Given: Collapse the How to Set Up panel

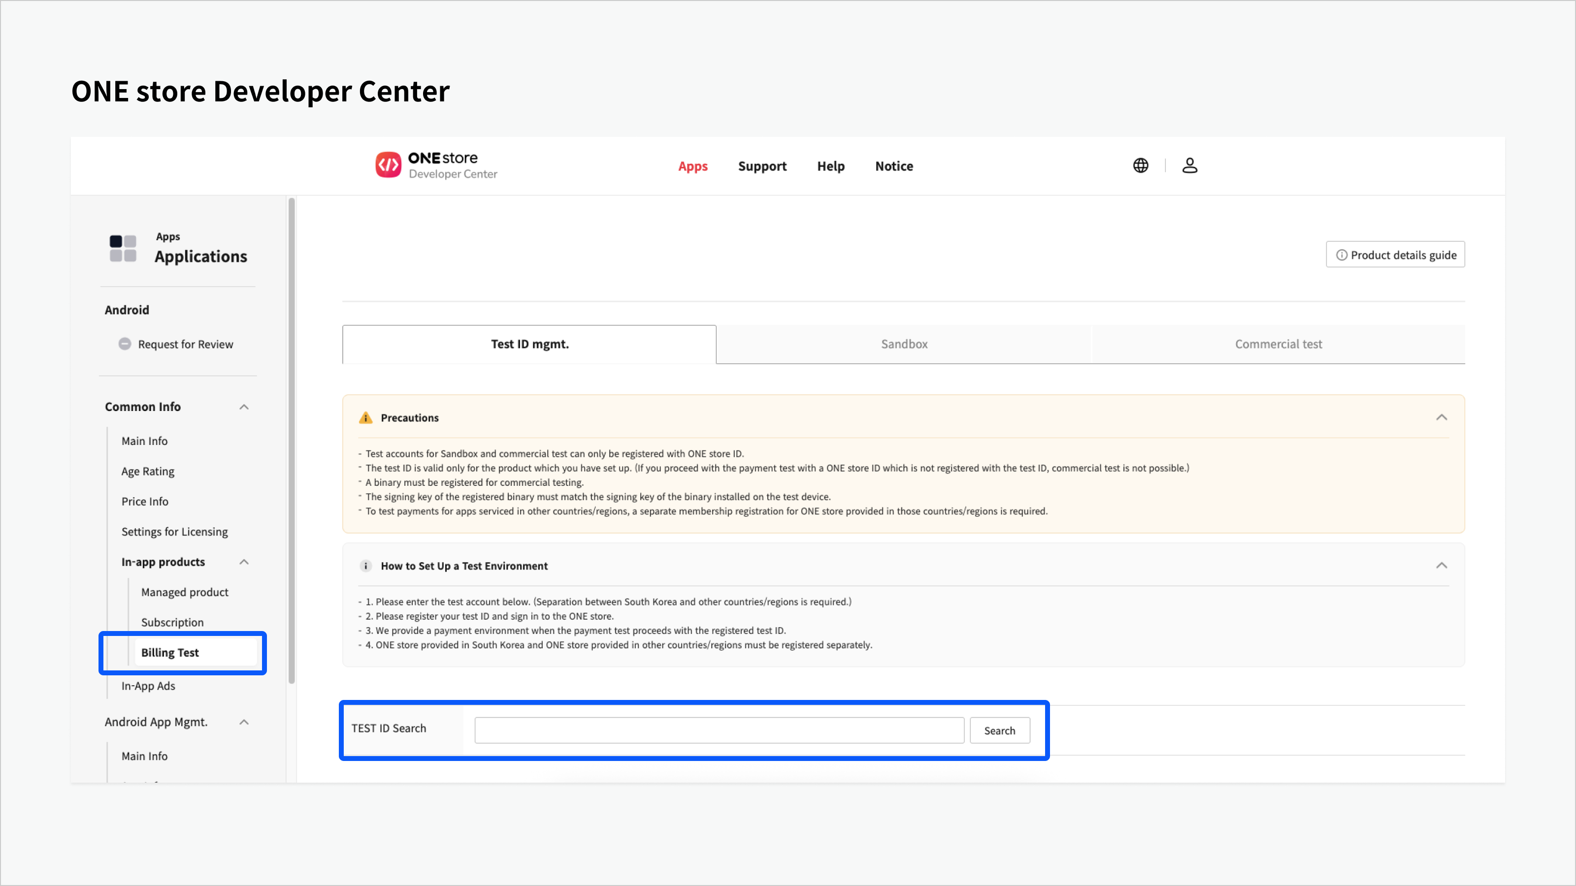Looking at the screenshot, I should [x=1442, y=565].
